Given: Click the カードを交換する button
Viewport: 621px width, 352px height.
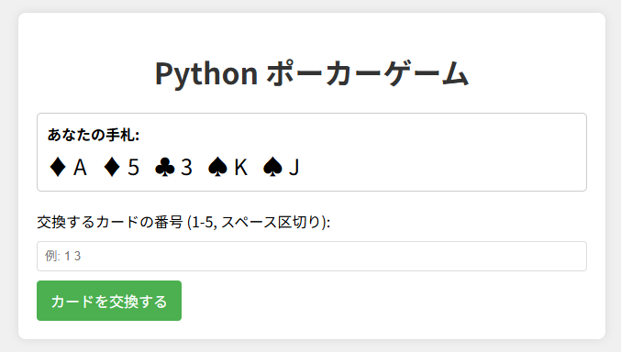Looking at the screenshot, I should [x=109, y=301].
